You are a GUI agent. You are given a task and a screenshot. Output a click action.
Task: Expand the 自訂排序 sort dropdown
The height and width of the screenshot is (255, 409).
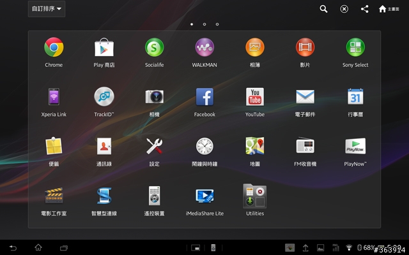47,9
